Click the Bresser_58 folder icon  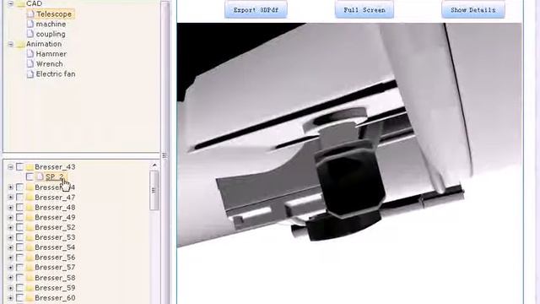point(30,278)
